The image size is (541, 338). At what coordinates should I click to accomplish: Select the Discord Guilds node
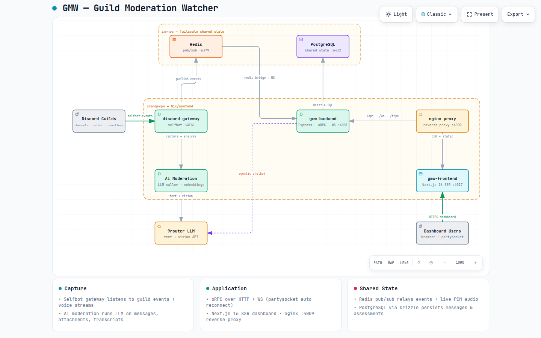point(99,121)
